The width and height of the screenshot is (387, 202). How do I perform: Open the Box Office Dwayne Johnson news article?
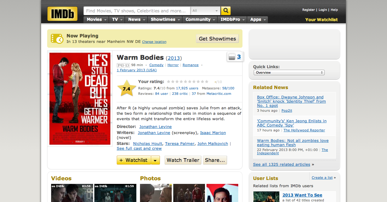tap(291, 101)
